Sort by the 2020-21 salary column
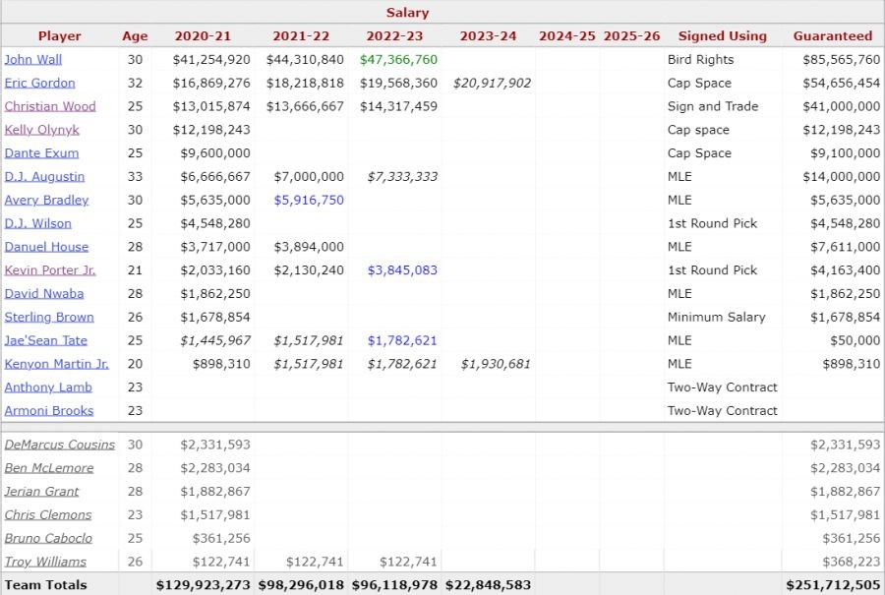885x595 pixels. coord(204,36)
